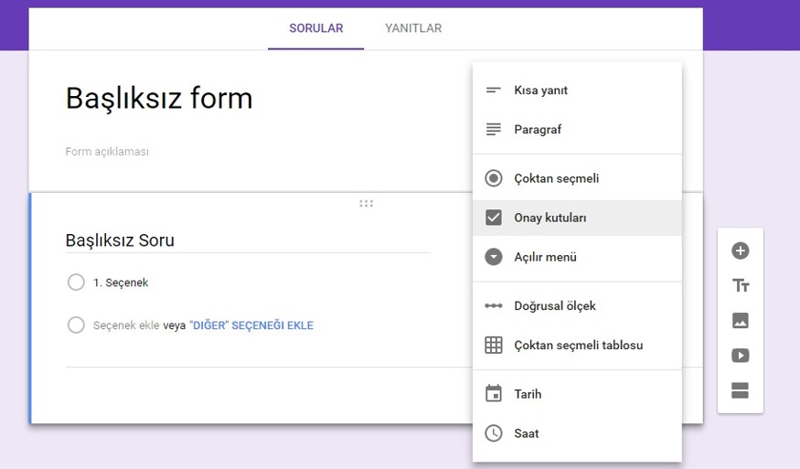This screenshot has height=469, width=800.
Task: Click the add video icon in sidebar
Action: click(741, 356)
